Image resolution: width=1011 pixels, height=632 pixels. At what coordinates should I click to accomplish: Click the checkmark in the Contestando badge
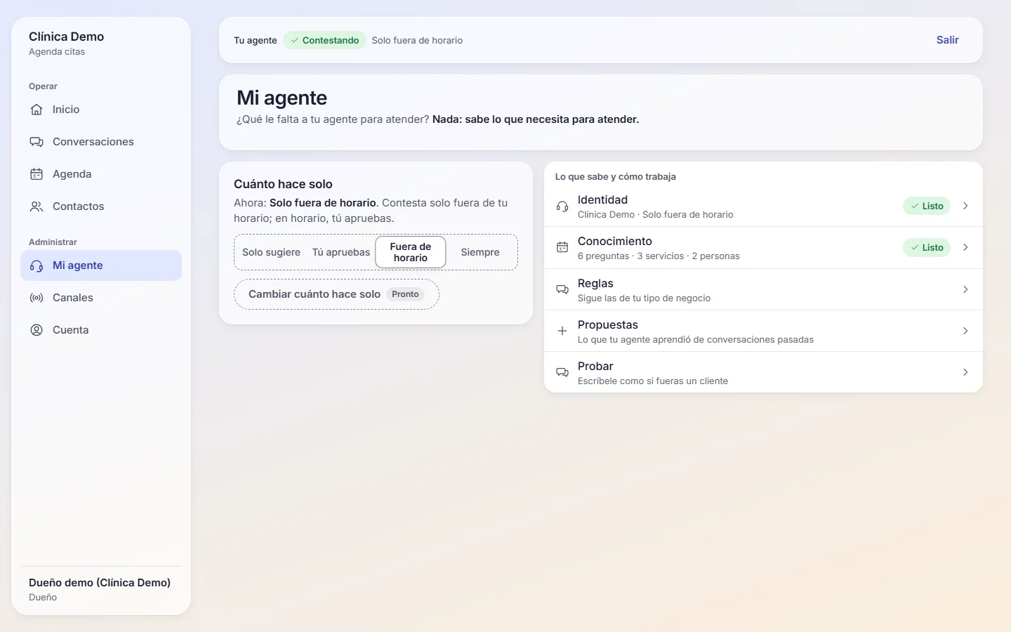pyautogui.click(x=295, y=41)
